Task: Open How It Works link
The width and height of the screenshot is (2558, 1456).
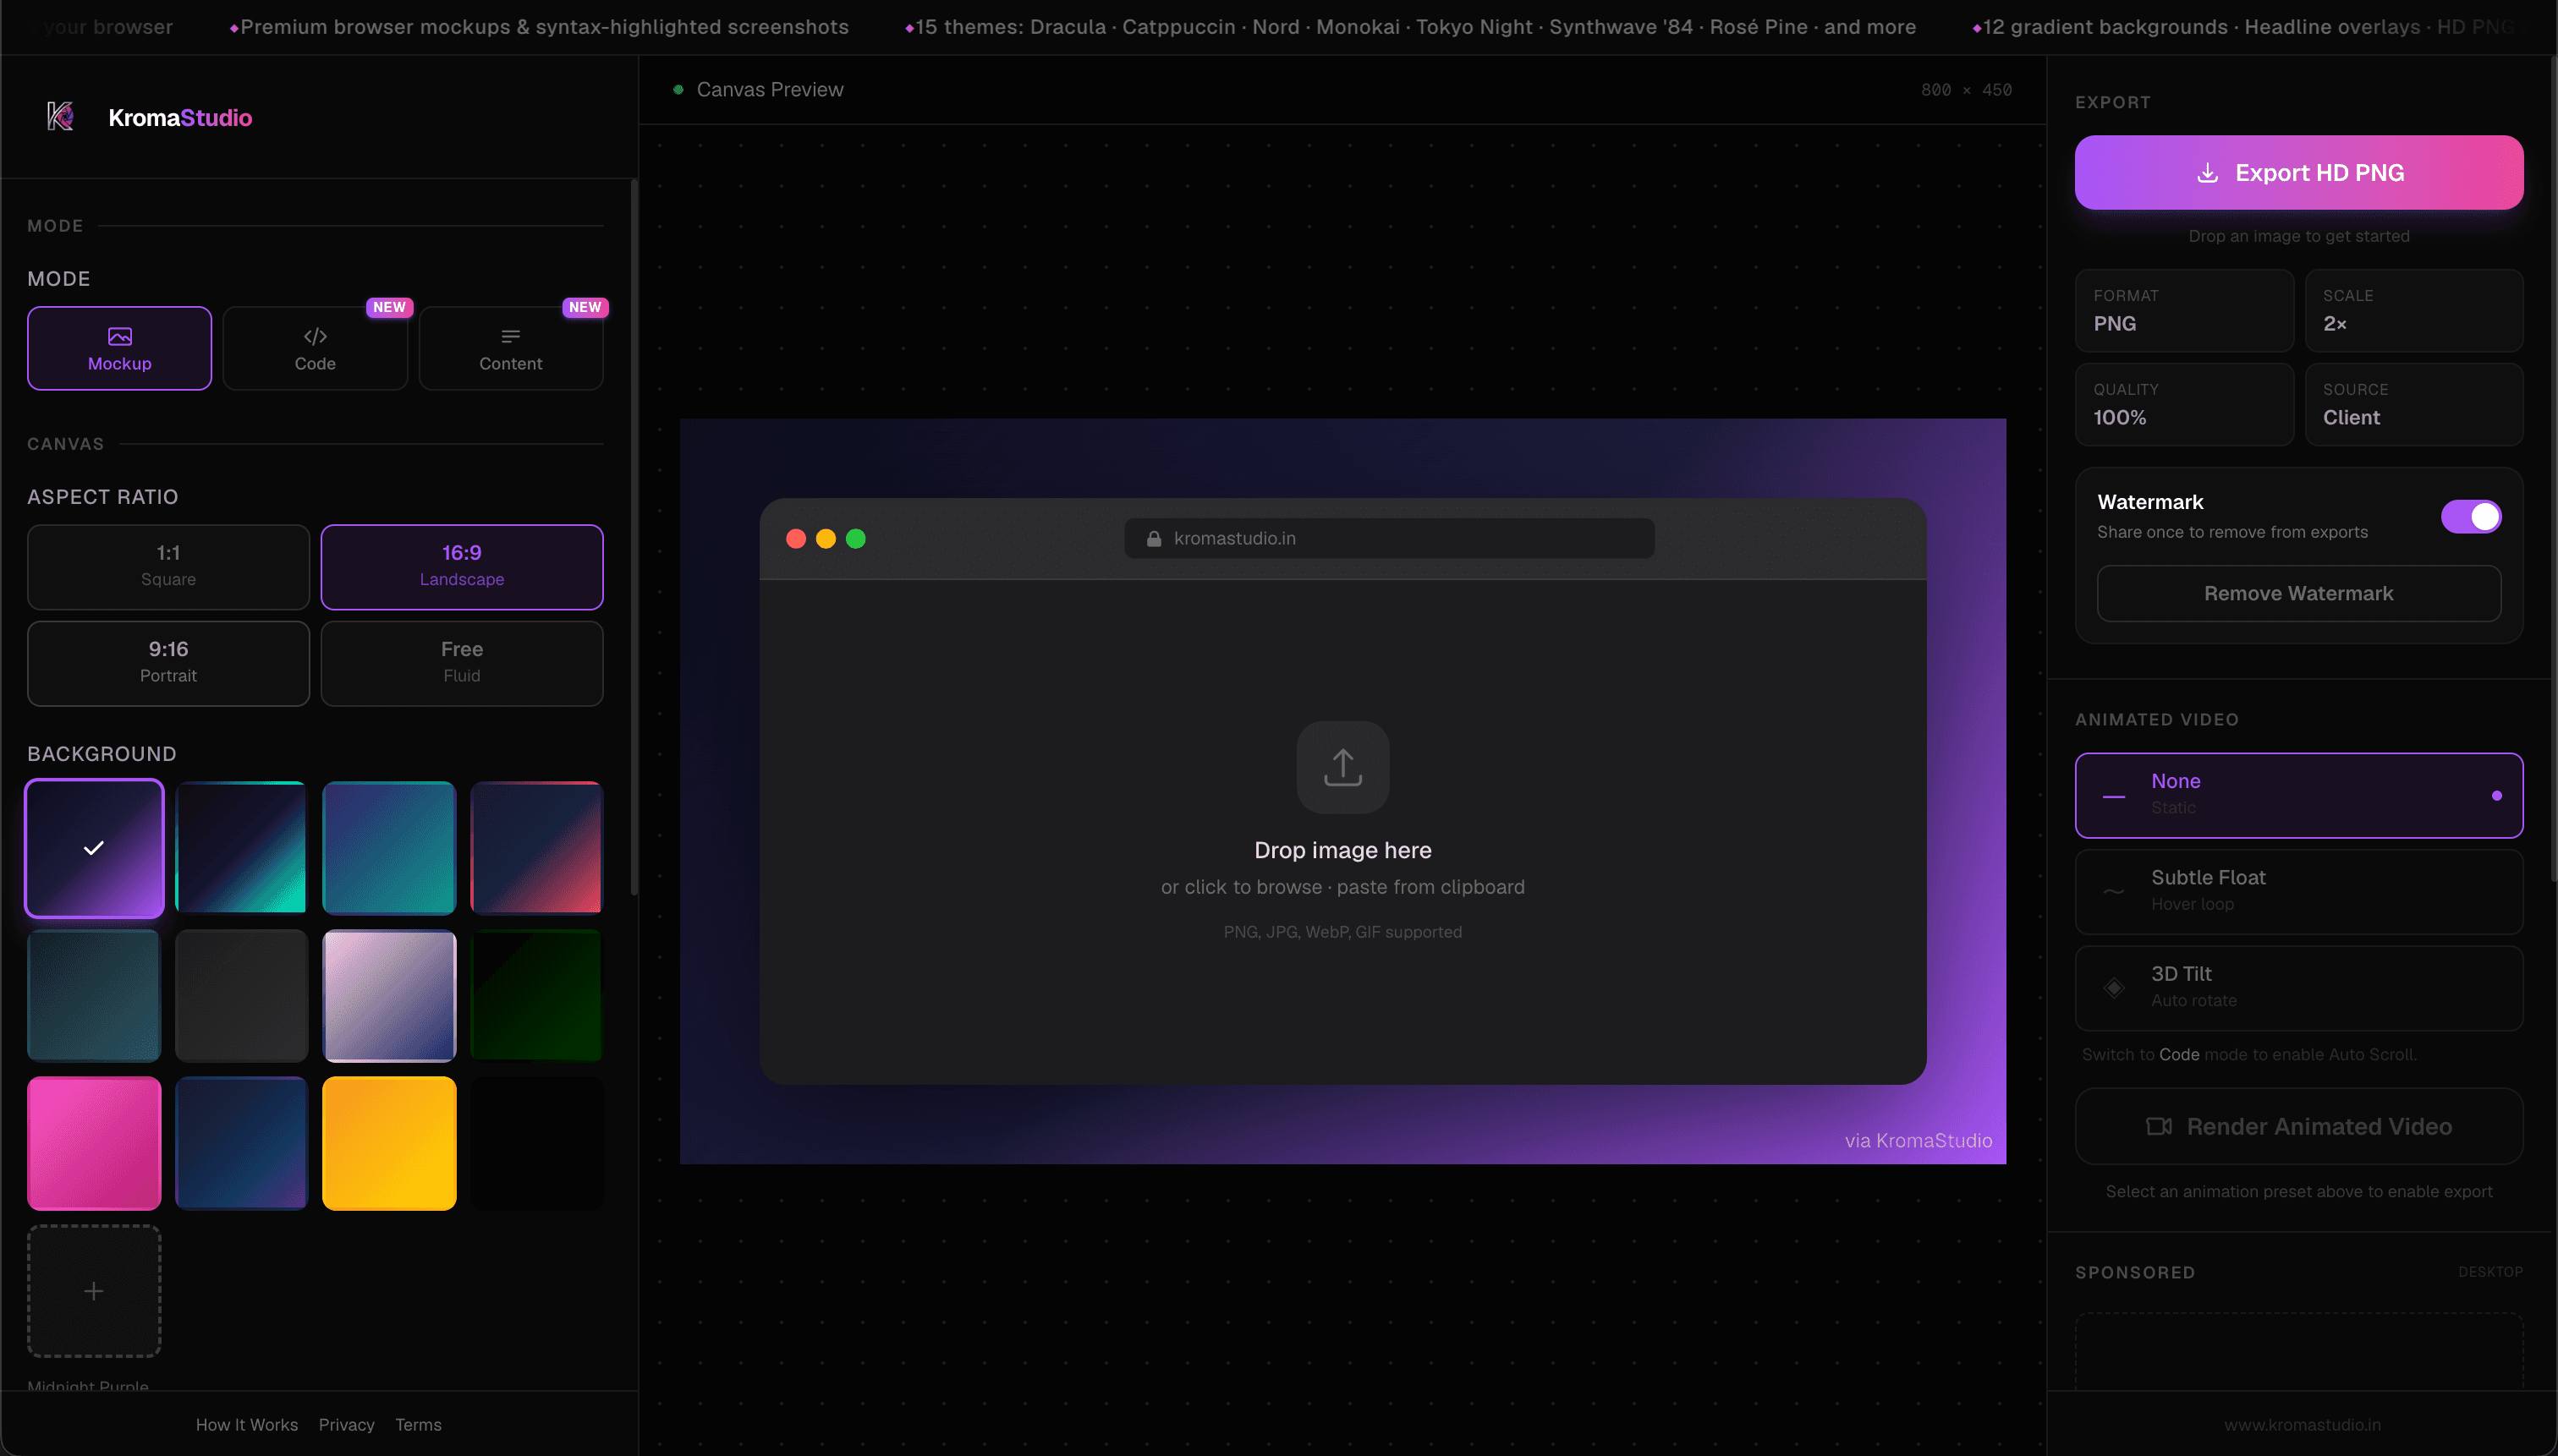Action: pyautogui.click(x=247, y=1424)
